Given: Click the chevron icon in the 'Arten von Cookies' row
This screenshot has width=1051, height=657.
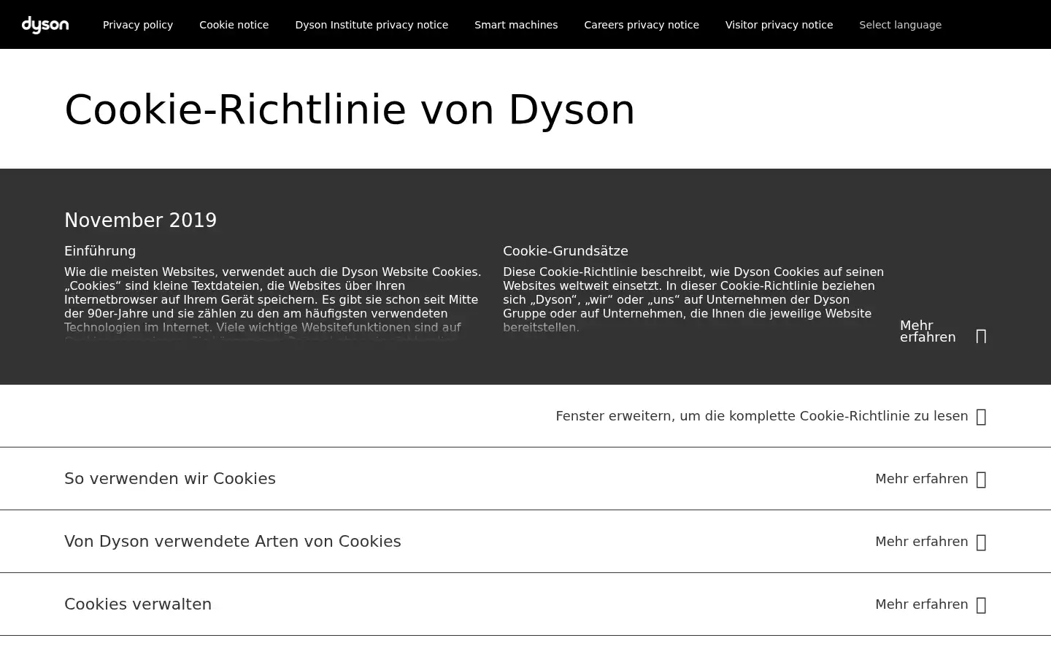Looking at the screenshot, I should click(x=981, y=542).
